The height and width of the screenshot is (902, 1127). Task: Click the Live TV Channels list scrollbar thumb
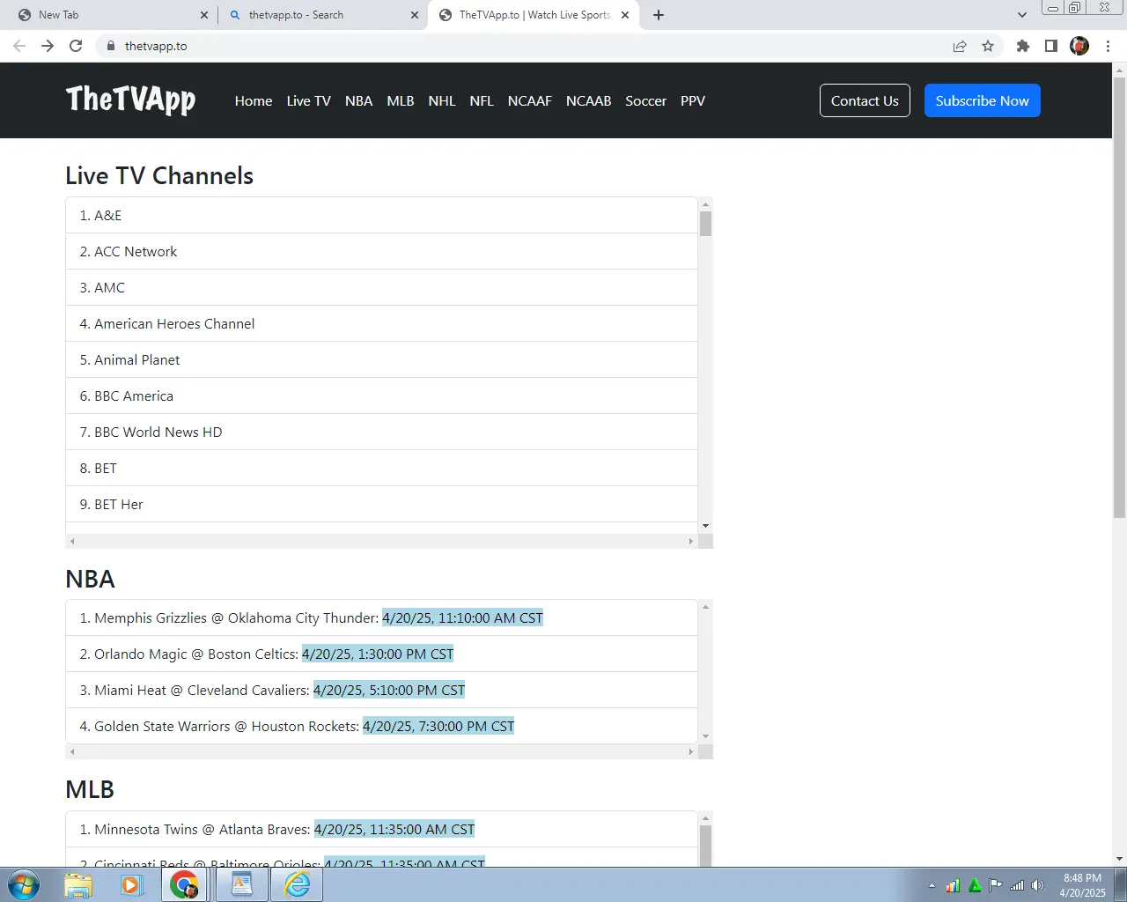click(705, 224)
